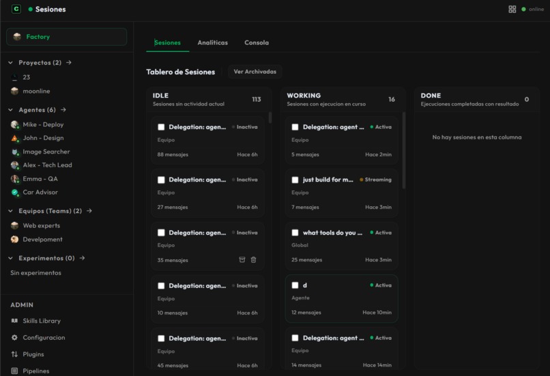The width and height of the screenshot is (550, 376).
Task: Switch to the Sesiones tab
Action: click(168, 42)
